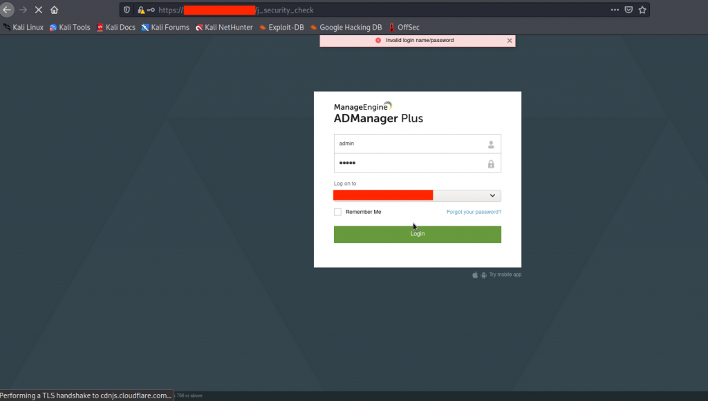Image resolution: width=708 pixels, height=401 pixels.
Task: Click the padlock icon in password field
Action: pos(491,164)
